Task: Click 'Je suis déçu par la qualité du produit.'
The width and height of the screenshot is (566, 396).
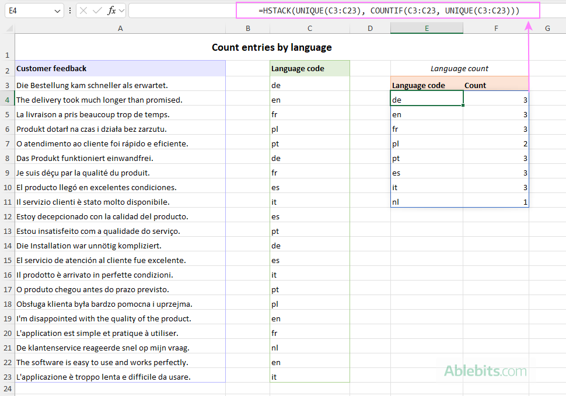Action: [x=83, y=173]
